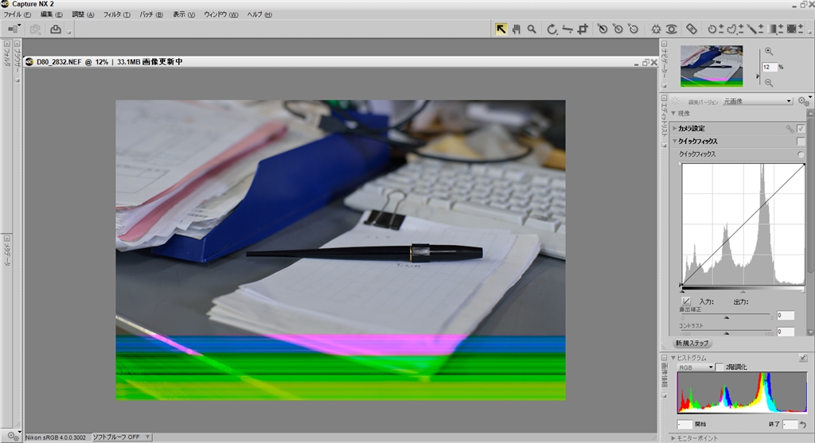
Task: Click the コントラスト slider handle
Action: [x=727, y=333]
